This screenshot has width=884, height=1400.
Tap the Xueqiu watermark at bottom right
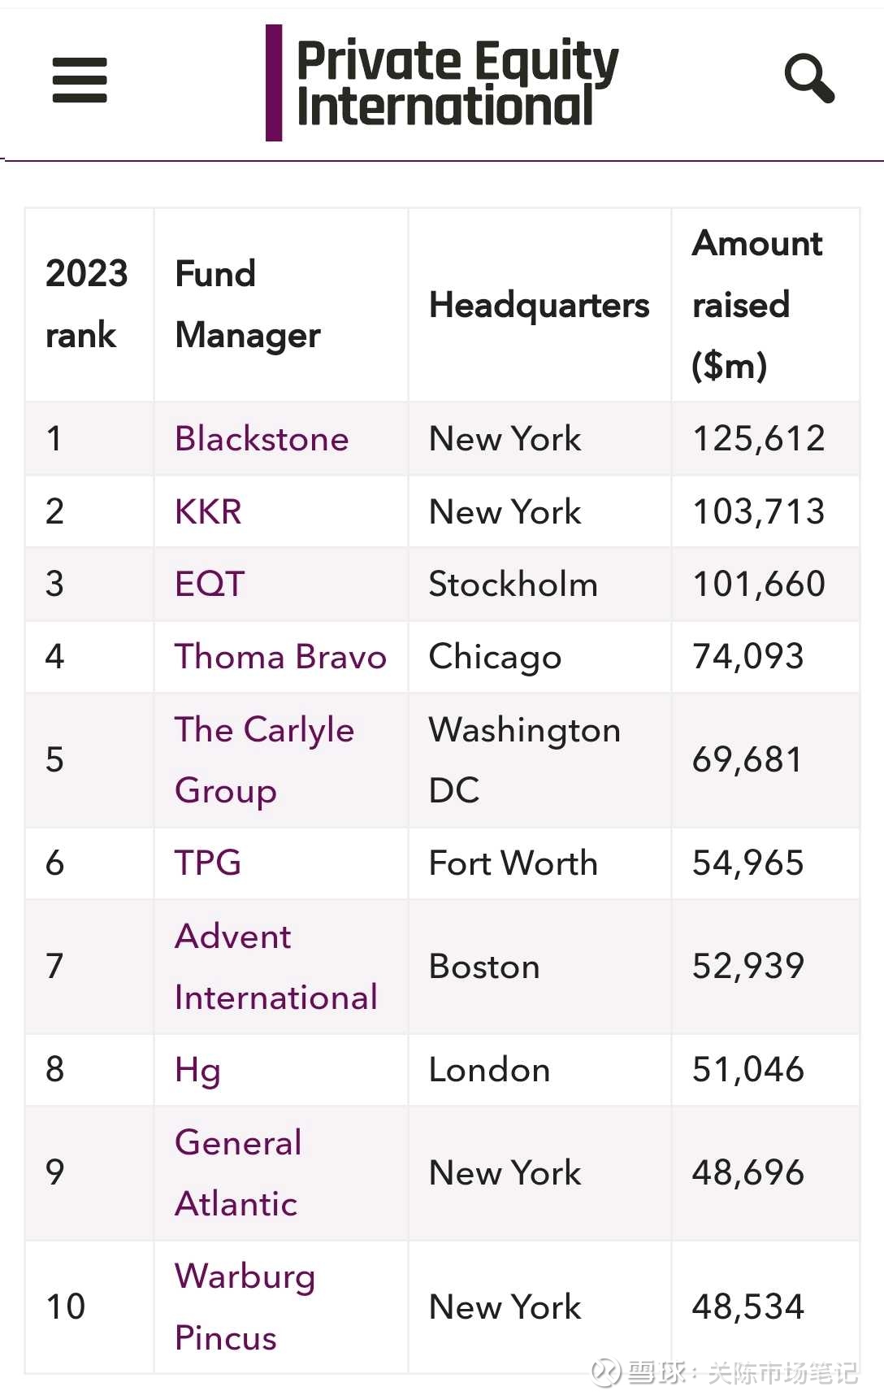click(724, 1372)
